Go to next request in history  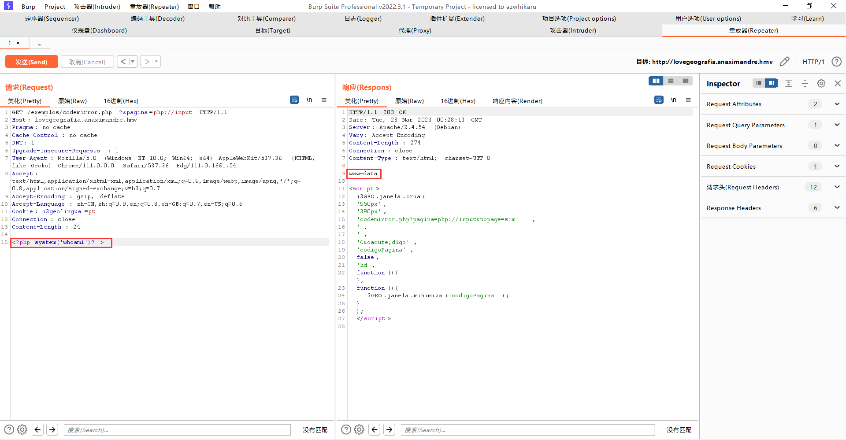click(x=147, y=62)
